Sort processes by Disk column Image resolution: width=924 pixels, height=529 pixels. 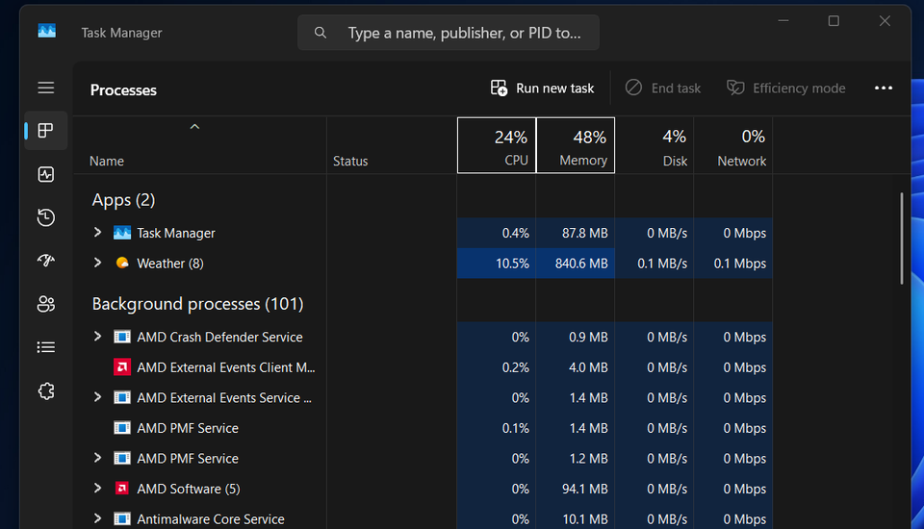click(654, 145)
